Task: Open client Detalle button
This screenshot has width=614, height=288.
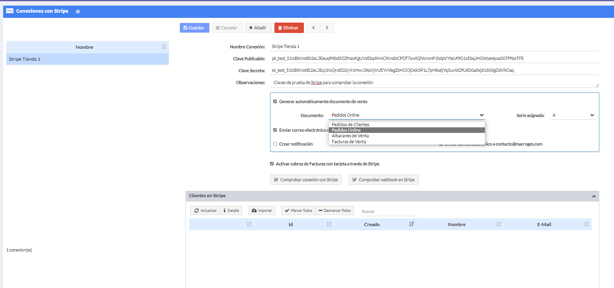Action: coord(231,210)
